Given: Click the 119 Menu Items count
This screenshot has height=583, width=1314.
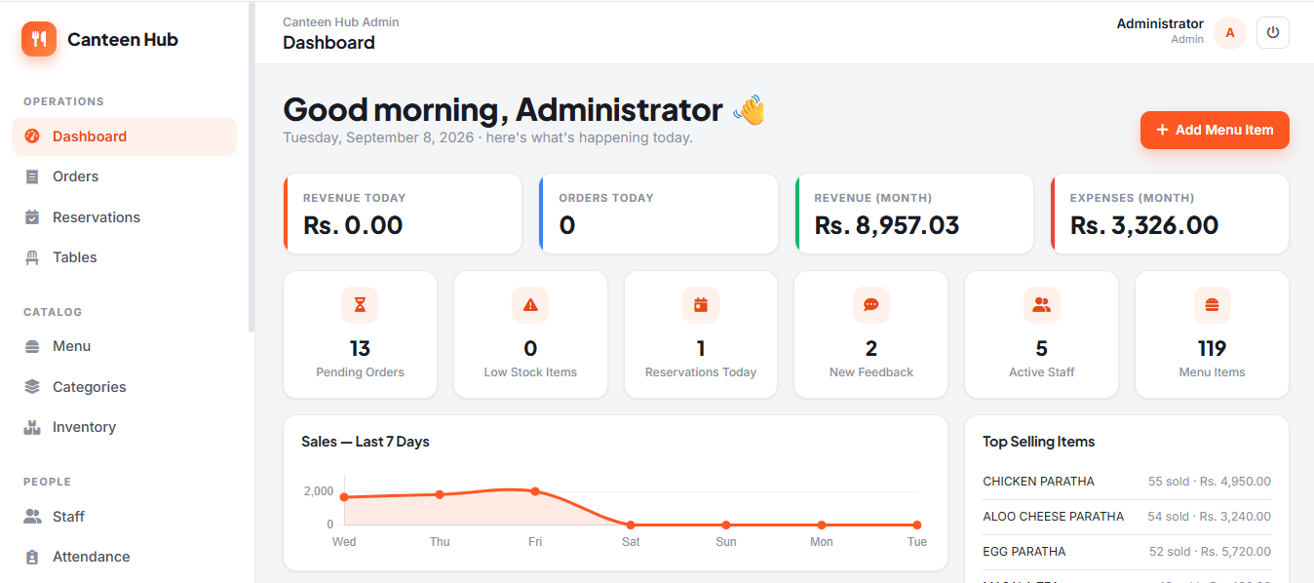Looking at the screenshot, I should 1212,348.
